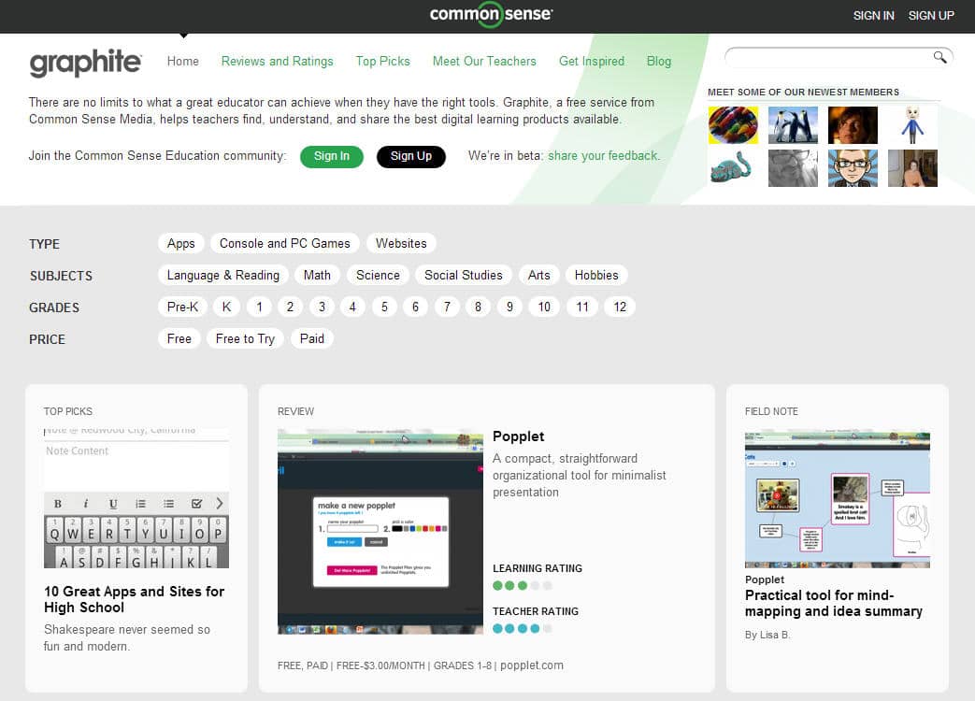The width and height of the screenshot is (975, 701).
Task: Click the share your feedback link
Action: (603, 156)
